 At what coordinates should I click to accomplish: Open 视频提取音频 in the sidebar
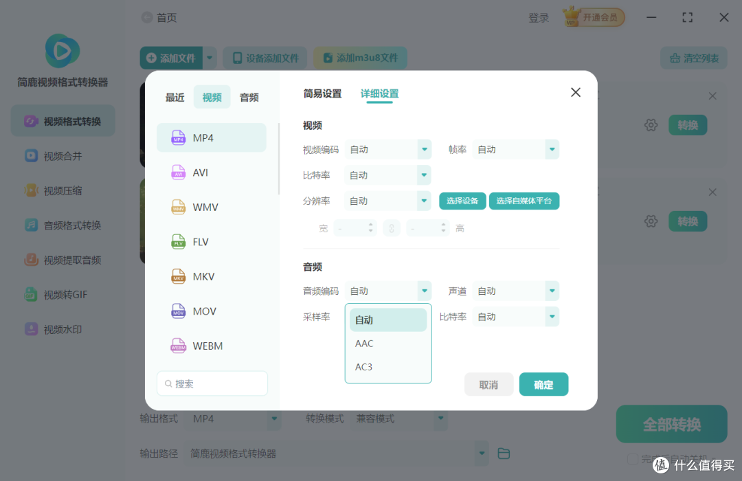(63, 260)
